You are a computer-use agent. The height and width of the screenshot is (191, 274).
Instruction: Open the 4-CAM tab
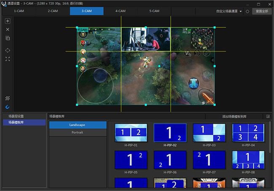point(121,11)
